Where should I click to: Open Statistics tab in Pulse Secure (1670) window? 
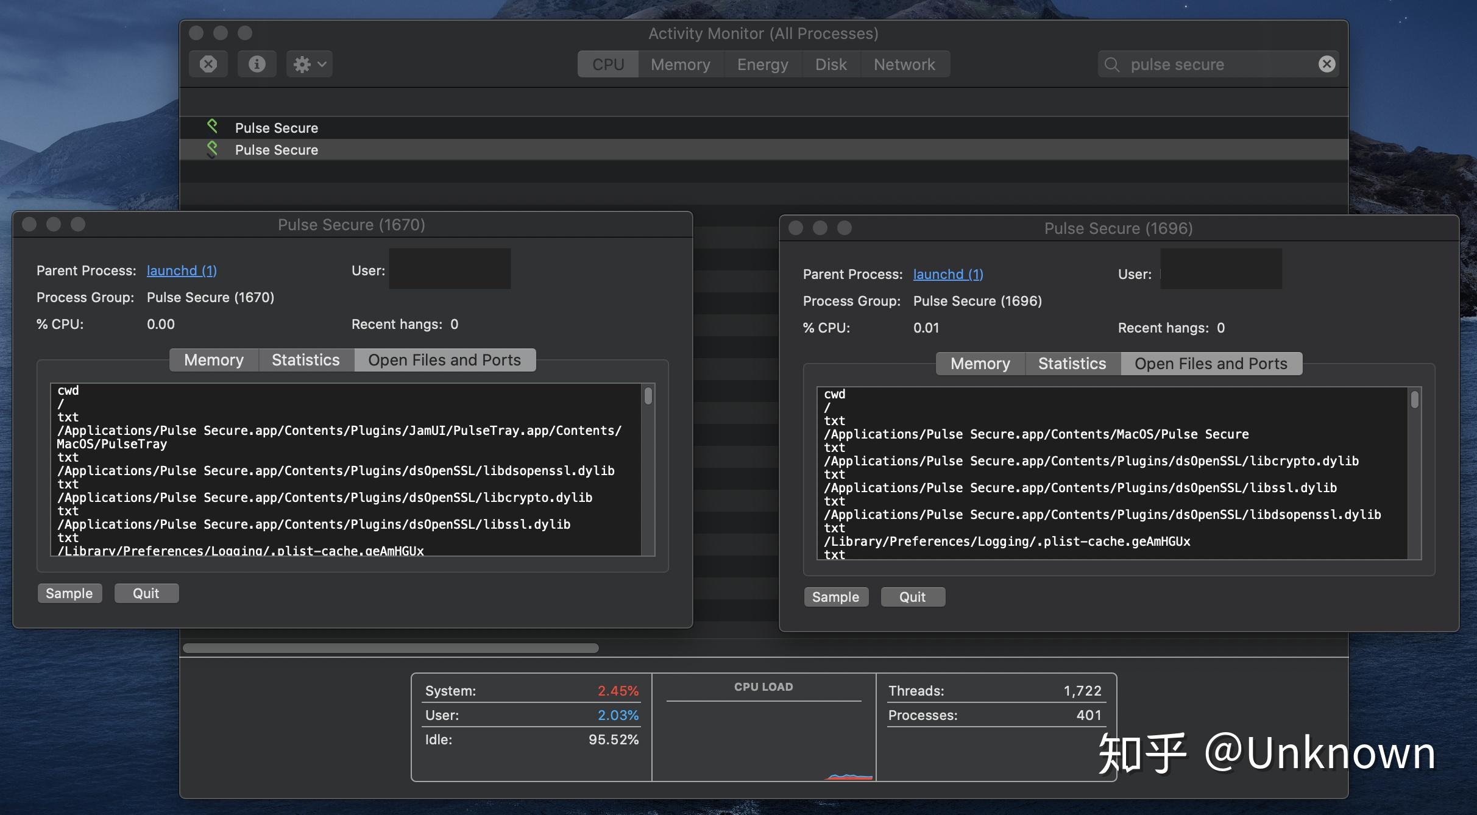pyautogui.click(x=305, y=359)
